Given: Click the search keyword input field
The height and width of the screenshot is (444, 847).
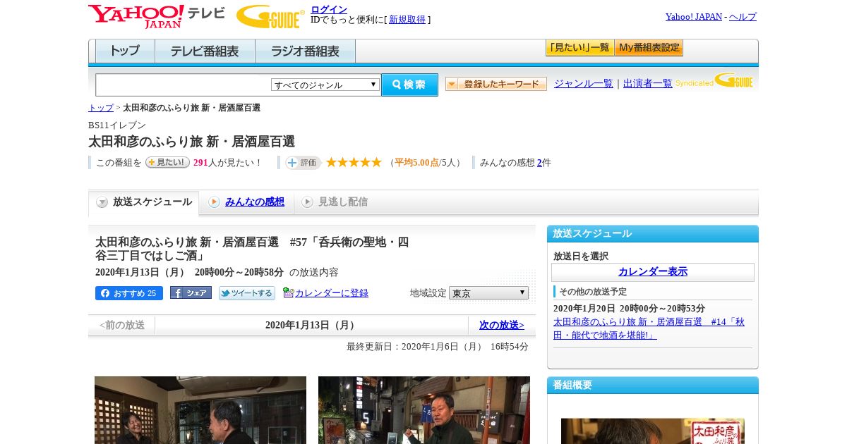Looking at the screenshot, I should pyautogui.click(x=184, y=85).
